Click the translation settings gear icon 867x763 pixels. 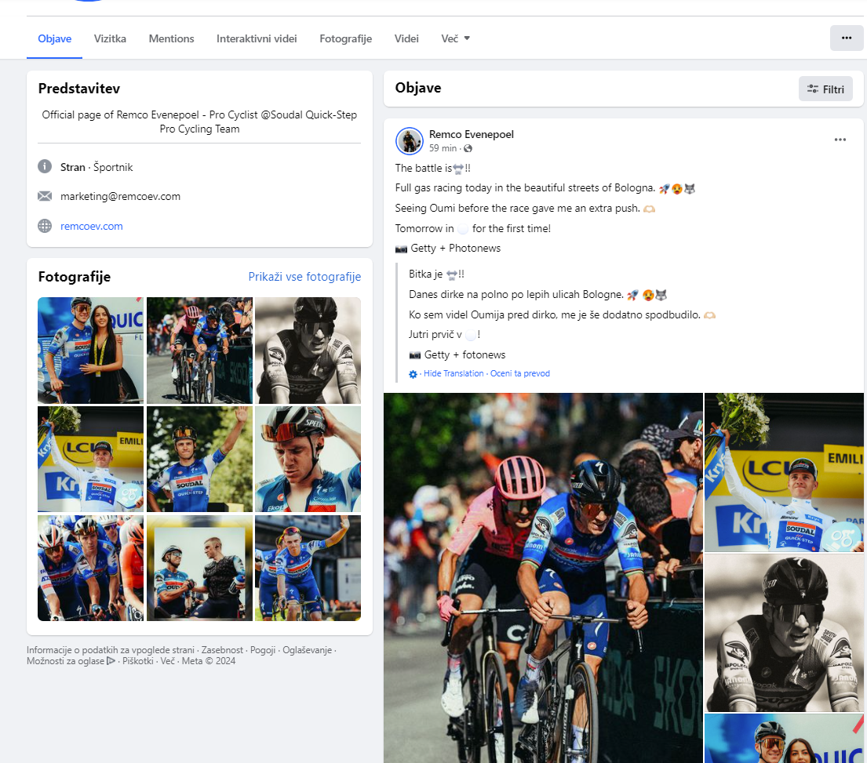point(413,374)
